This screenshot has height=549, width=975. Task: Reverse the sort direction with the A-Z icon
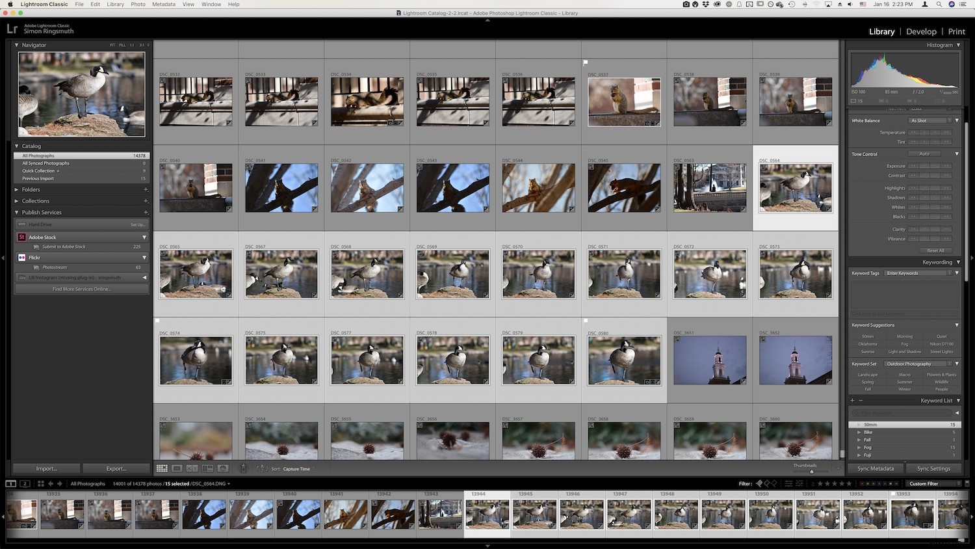[x=262, y=468]
